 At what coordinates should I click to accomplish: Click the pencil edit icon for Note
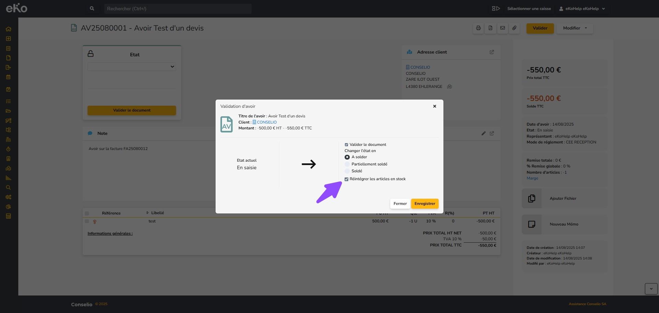[483, 134]
